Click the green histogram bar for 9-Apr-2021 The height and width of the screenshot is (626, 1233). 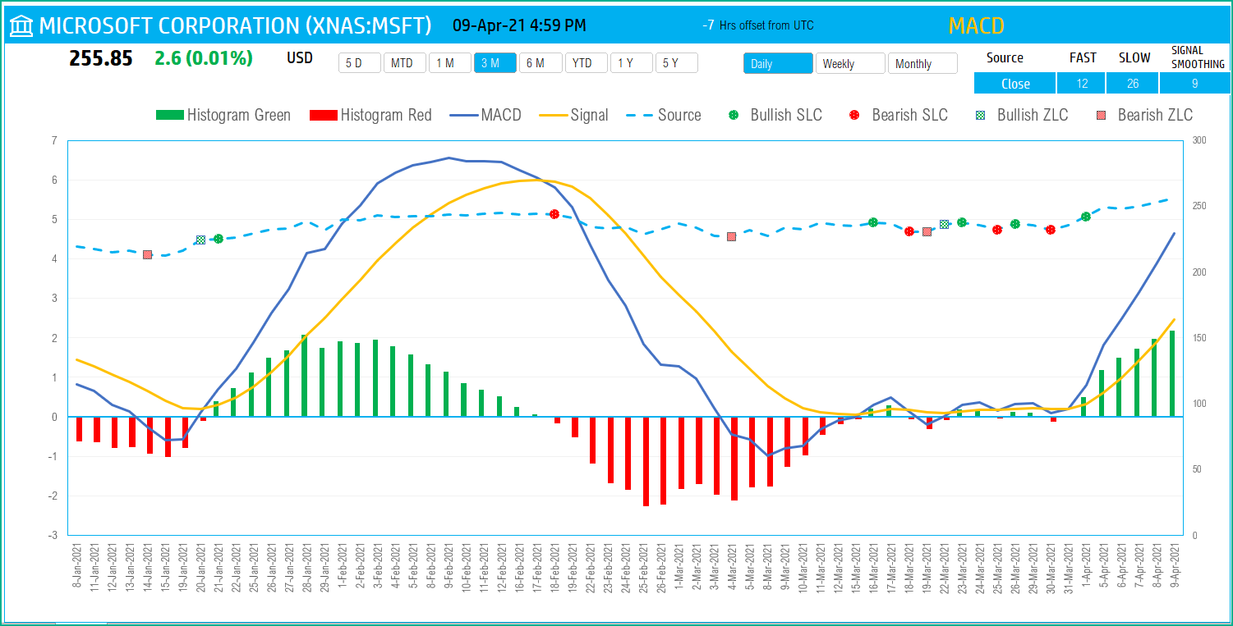[x=1172, y=374]
